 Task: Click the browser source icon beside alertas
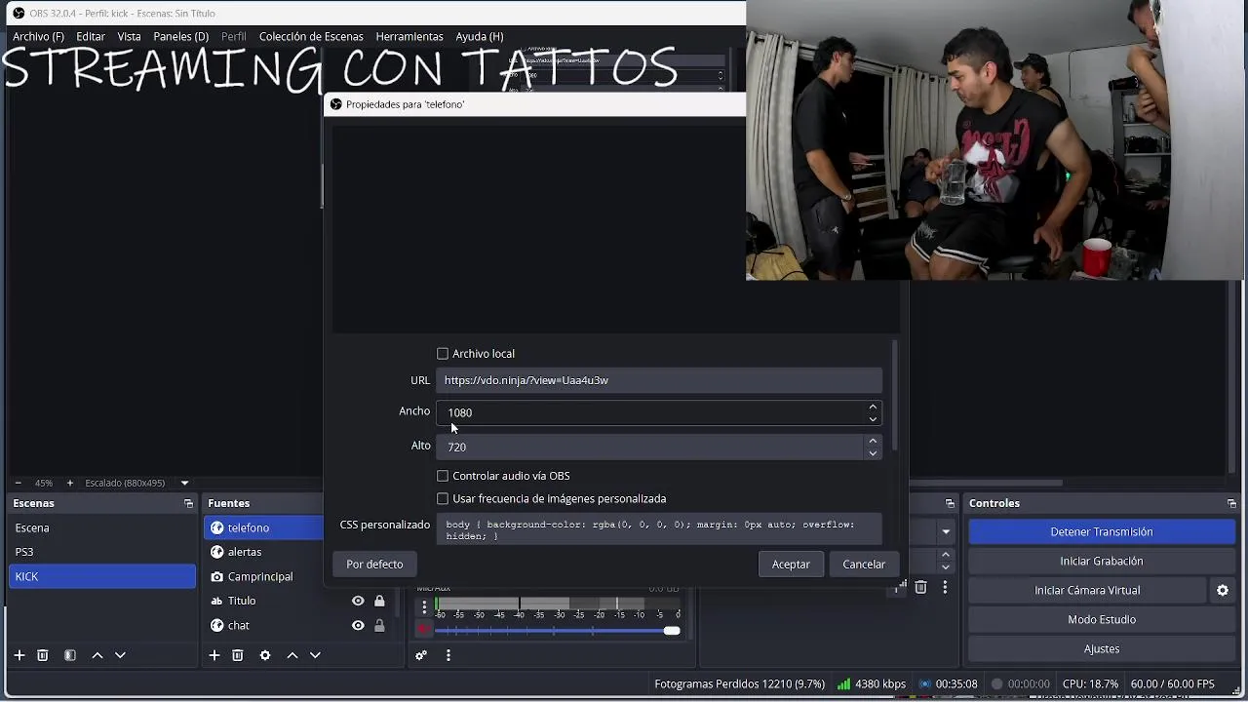(217, 552)
